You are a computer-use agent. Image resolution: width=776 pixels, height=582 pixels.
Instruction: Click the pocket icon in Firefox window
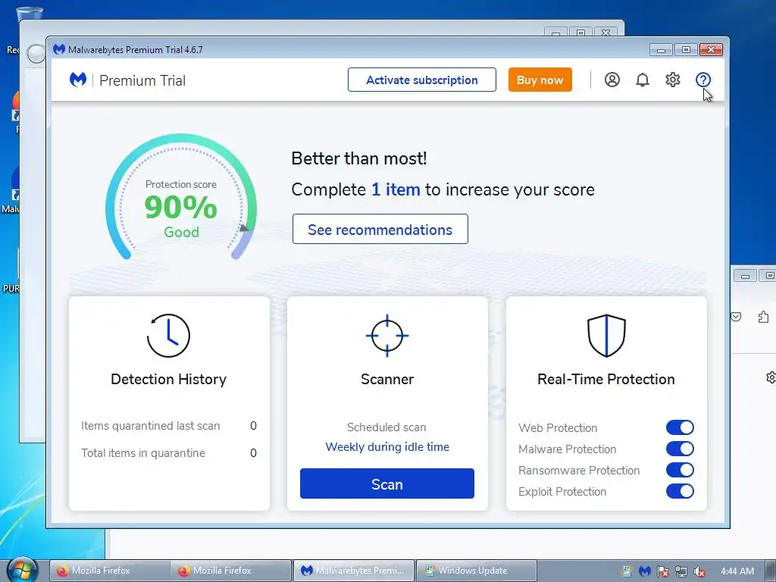736,317
